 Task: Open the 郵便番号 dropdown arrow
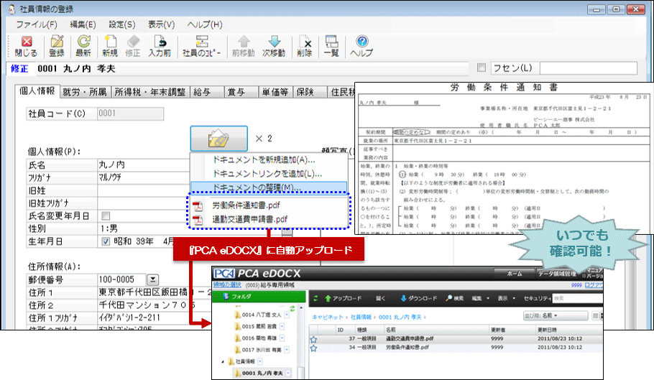click(x=152, y=279)
